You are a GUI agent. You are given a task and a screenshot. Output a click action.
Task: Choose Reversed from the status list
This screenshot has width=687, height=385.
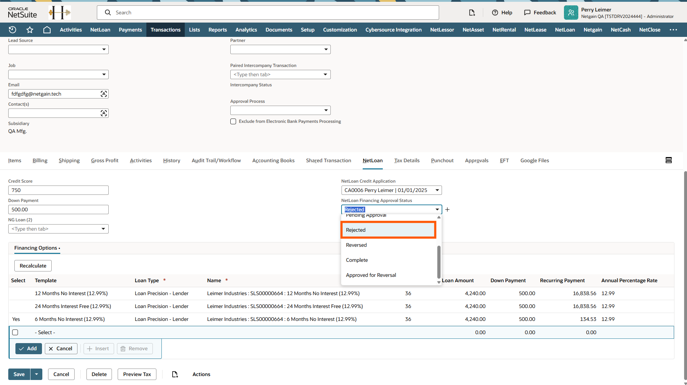(x=356, y=245)
